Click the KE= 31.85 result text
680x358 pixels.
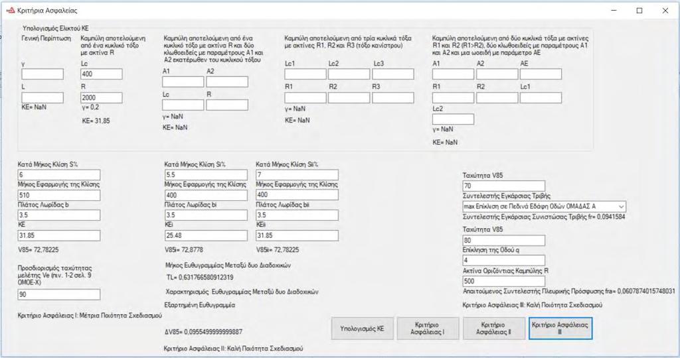tap(96, 121)
